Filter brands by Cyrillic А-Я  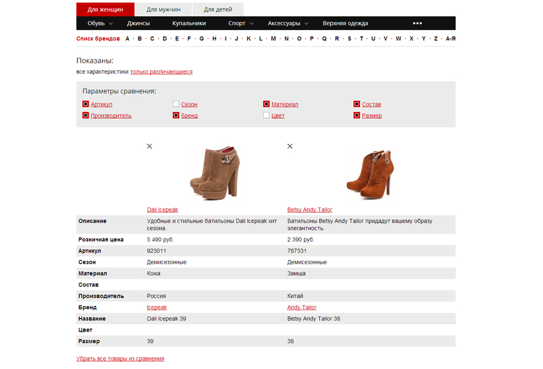click(450, 39)
